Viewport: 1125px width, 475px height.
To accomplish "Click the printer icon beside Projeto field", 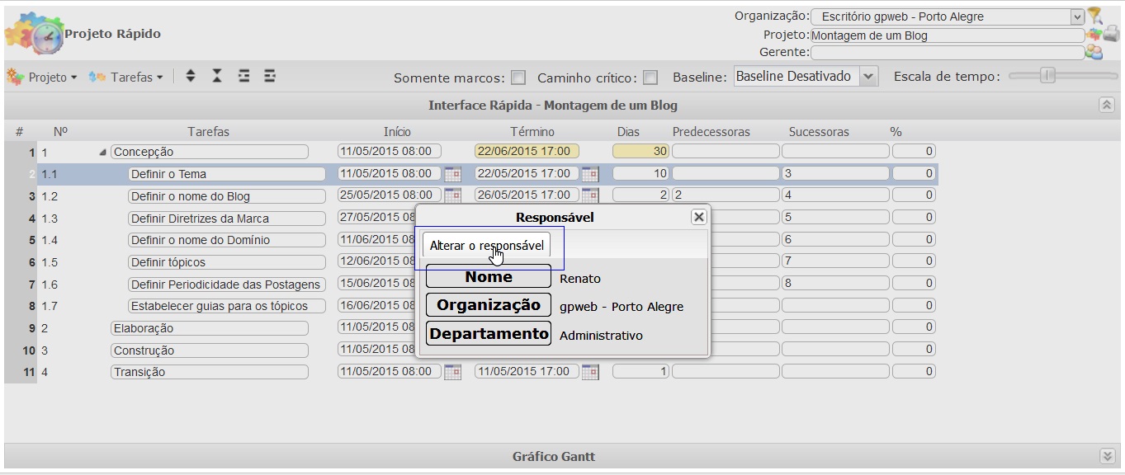I will click(x=1112, y=34).
